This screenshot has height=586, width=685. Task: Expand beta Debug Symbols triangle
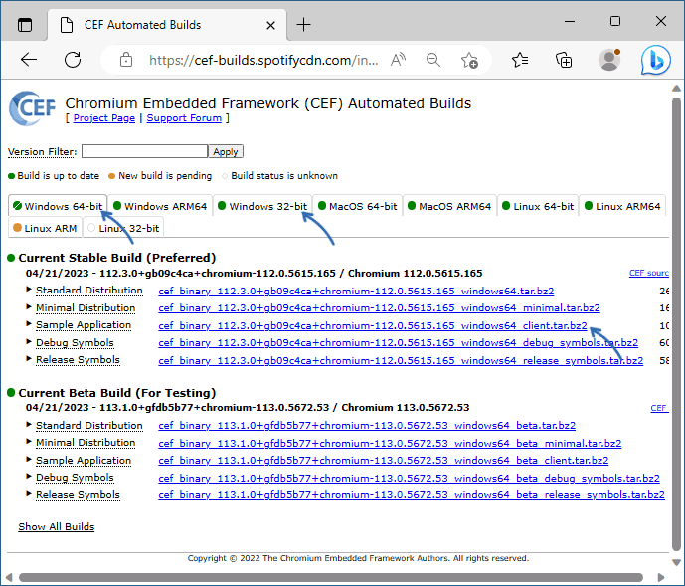pos(29,477)
